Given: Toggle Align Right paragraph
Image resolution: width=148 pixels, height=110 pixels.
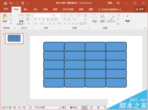Looking at the screenshot, I should pyautogui.click(x=73, y=23).
